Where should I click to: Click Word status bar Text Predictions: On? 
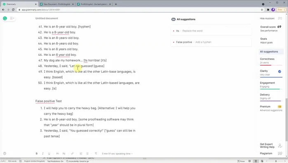tap(55, 161)
